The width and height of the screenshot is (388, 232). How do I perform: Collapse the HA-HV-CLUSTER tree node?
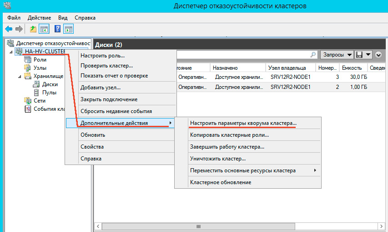coord(11,52)
